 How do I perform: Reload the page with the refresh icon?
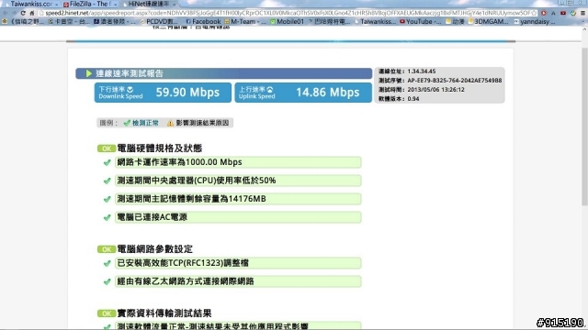click(x=23, y=13)
